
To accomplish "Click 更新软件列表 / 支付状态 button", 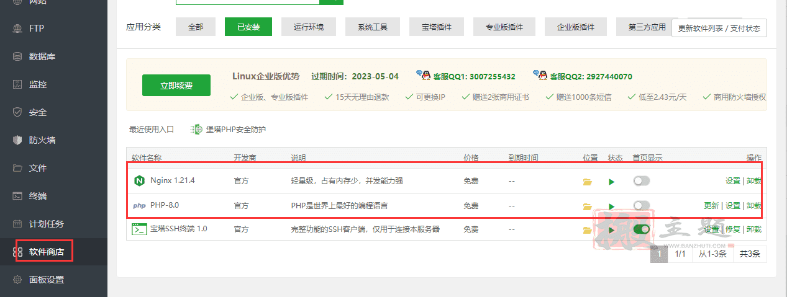I will [x=719, y=28].
